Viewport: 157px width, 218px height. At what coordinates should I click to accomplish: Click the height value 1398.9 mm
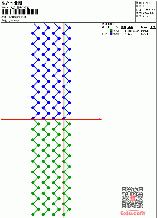[149, 10]
